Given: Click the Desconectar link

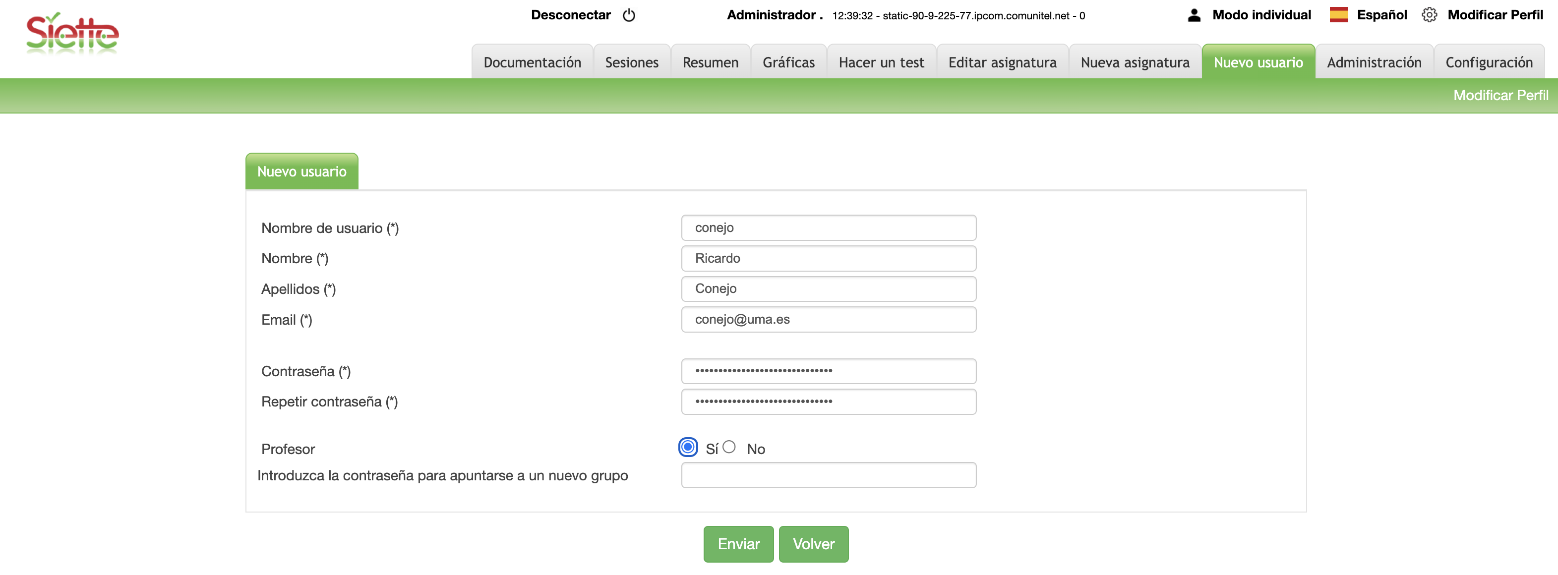Looking at the screenshot, I should coord(570,15).
